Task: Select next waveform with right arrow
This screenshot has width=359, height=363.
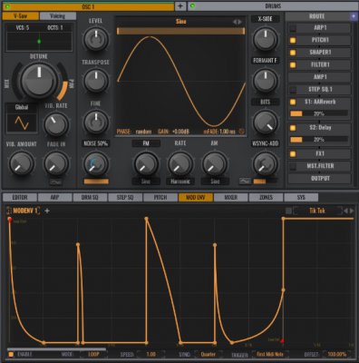Action: [x=240, y=22]
